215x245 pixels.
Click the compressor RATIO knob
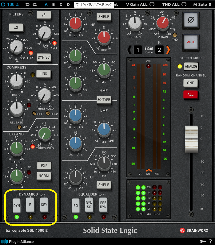click(x=16, y=81)
